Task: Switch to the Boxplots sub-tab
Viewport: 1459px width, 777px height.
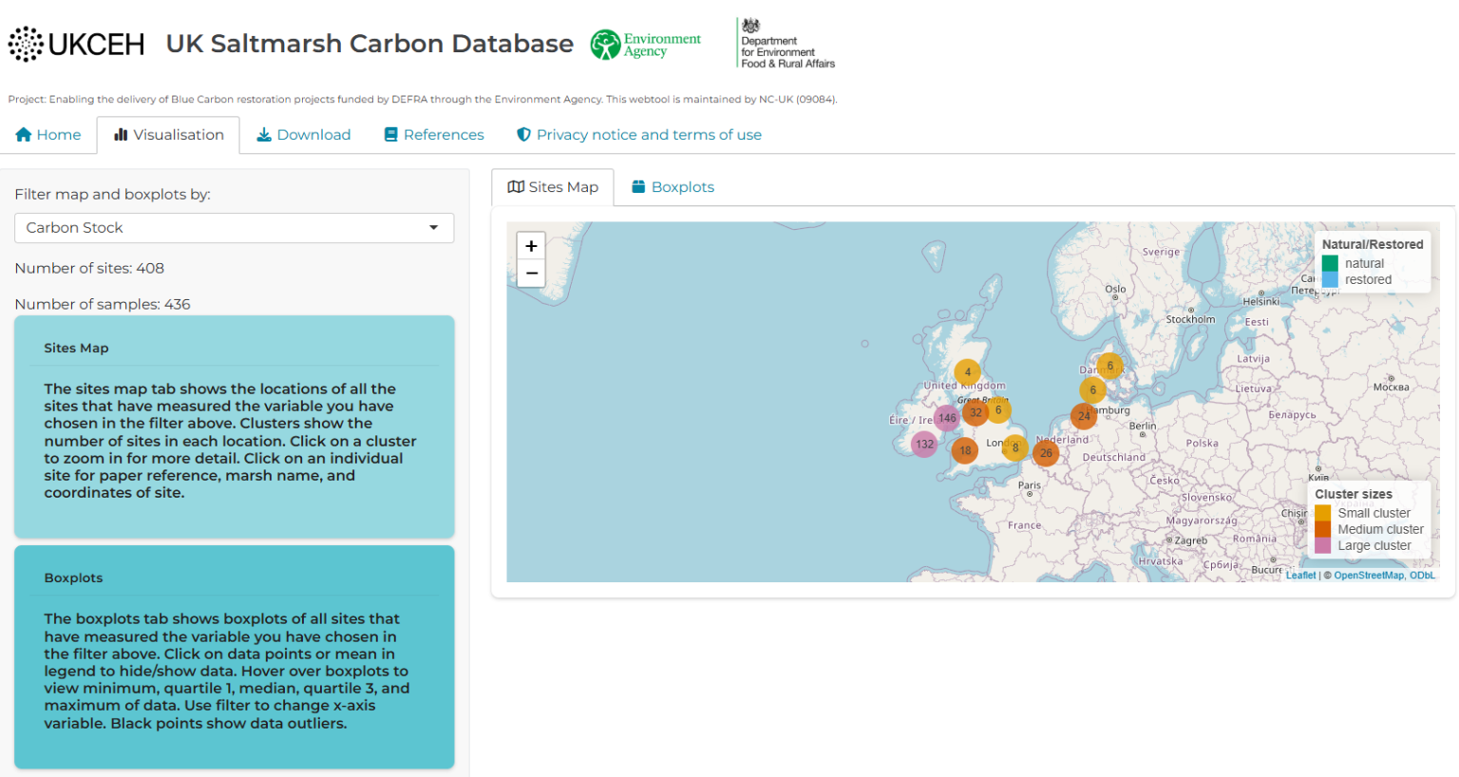Action: (673, 187)
